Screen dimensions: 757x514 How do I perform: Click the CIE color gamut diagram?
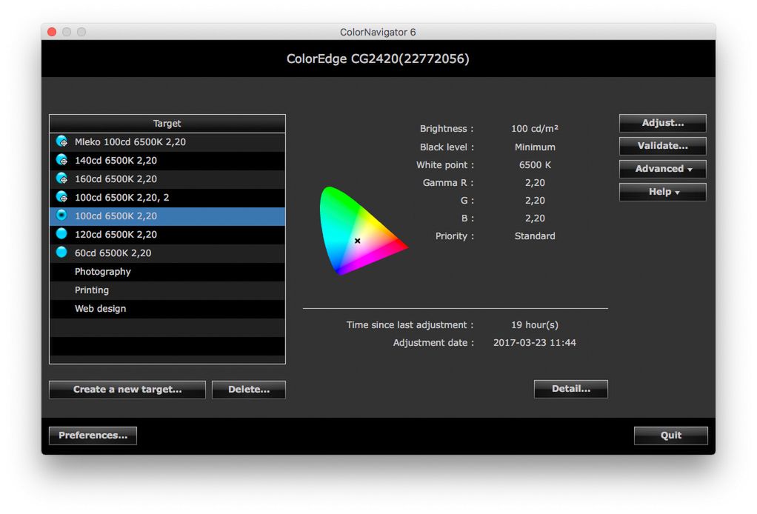click(x=363, y=230)
